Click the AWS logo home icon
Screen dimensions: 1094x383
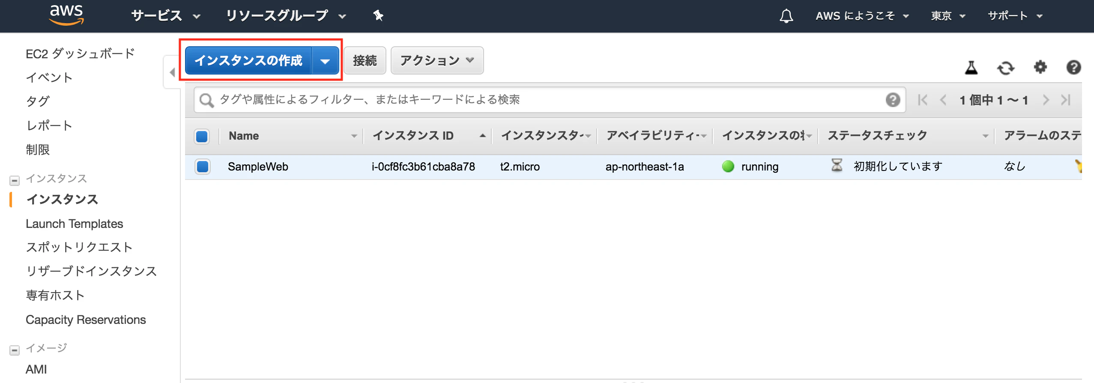pos(66,15)
